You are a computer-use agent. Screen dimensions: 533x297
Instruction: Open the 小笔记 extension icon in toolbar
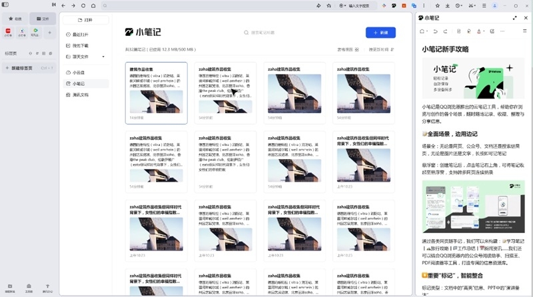coord(394,5)
